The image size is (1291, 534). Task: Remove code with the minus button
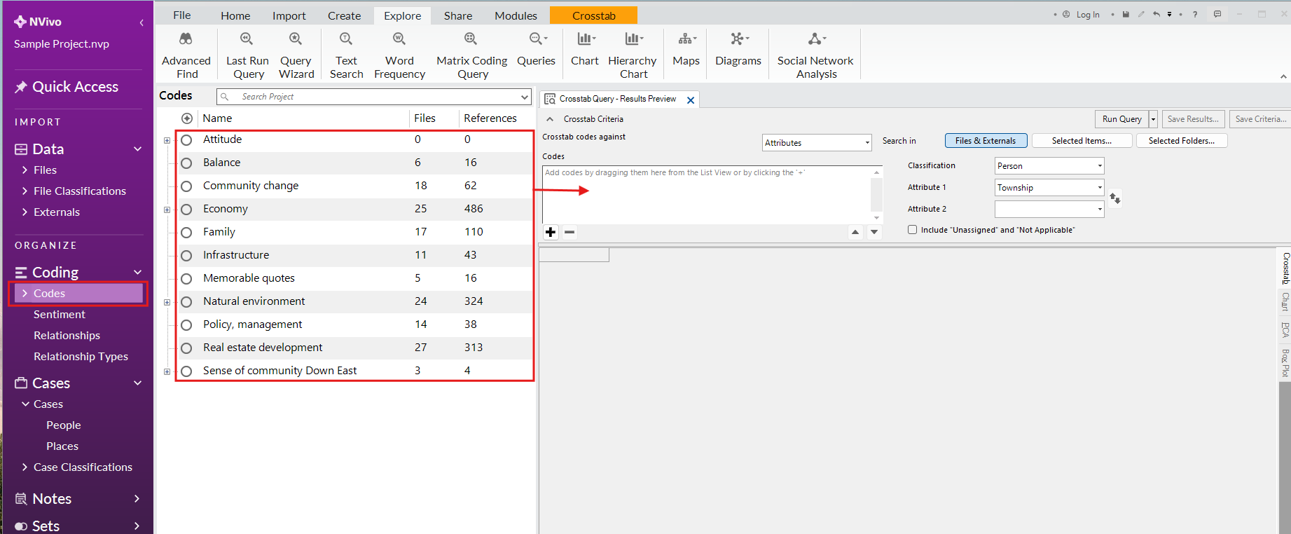570,232
